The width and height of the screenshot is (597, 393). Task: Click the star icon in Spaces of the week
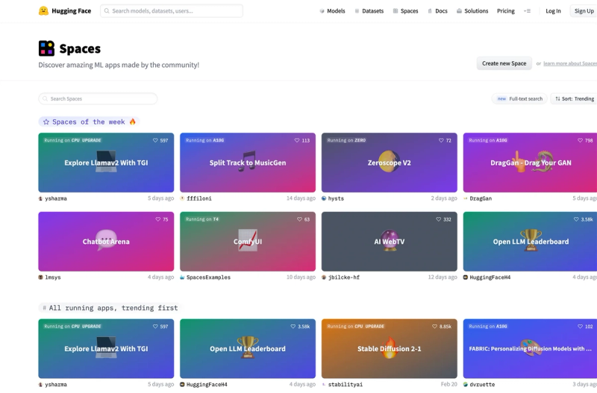46,122
